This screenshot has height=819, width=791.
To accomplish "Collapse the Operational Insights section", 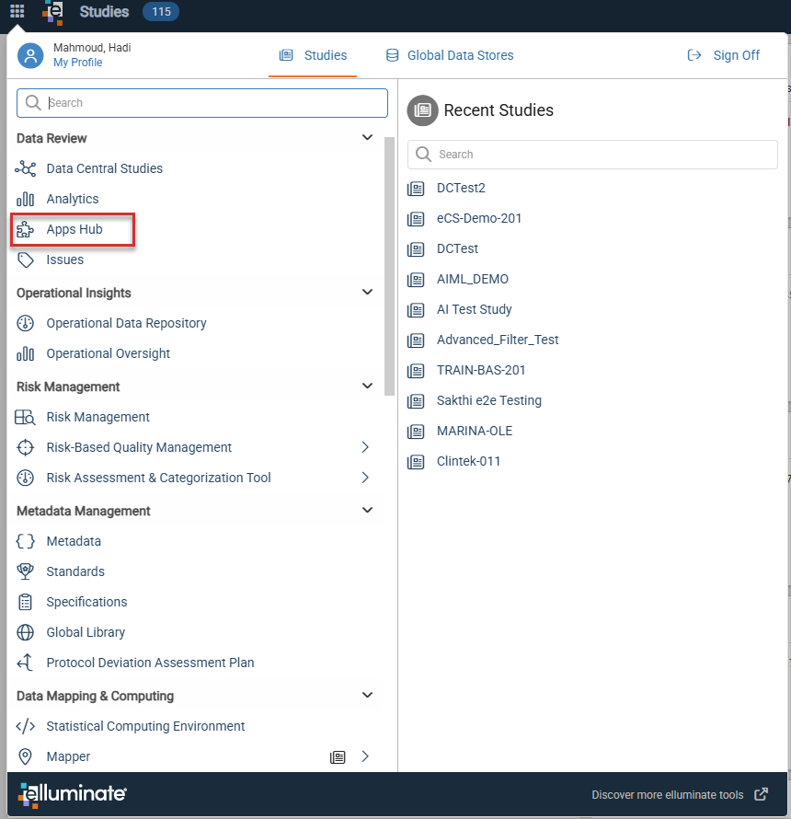I will (367, 292).
